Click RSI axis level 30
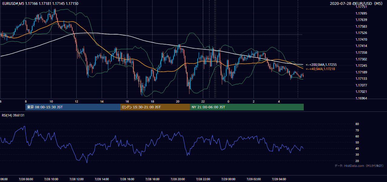 click(x=357, y=155)
